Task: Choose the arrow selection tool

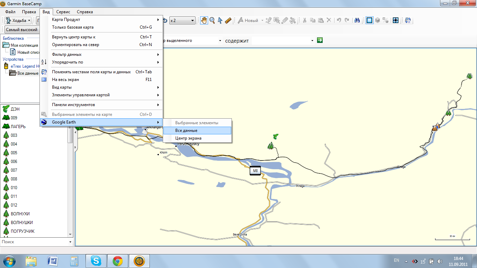Action: coord(220,21)
